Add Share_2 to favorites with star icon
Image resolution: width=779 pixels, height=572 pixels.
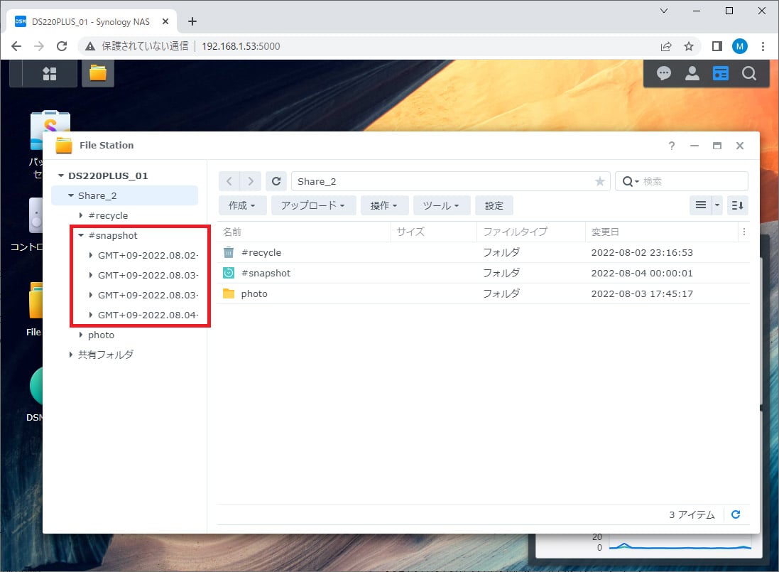pyautogui.click(x=599, y=181)
